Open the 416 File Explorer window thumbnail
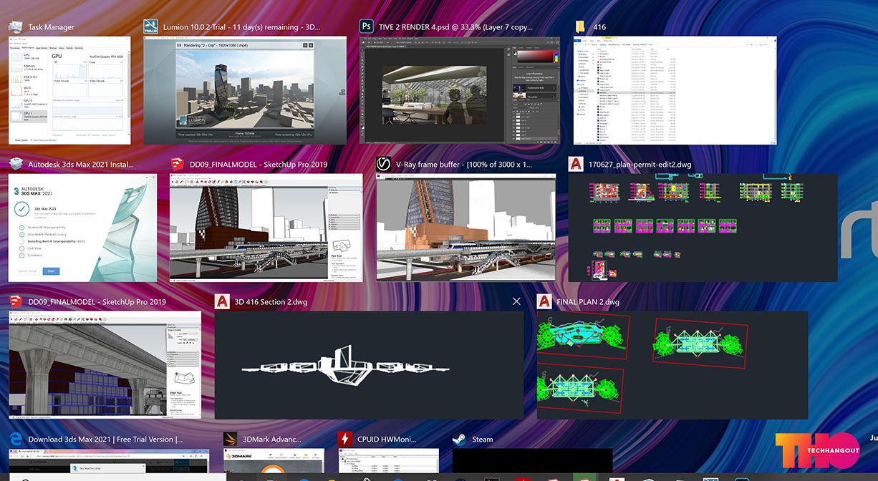 675,90
